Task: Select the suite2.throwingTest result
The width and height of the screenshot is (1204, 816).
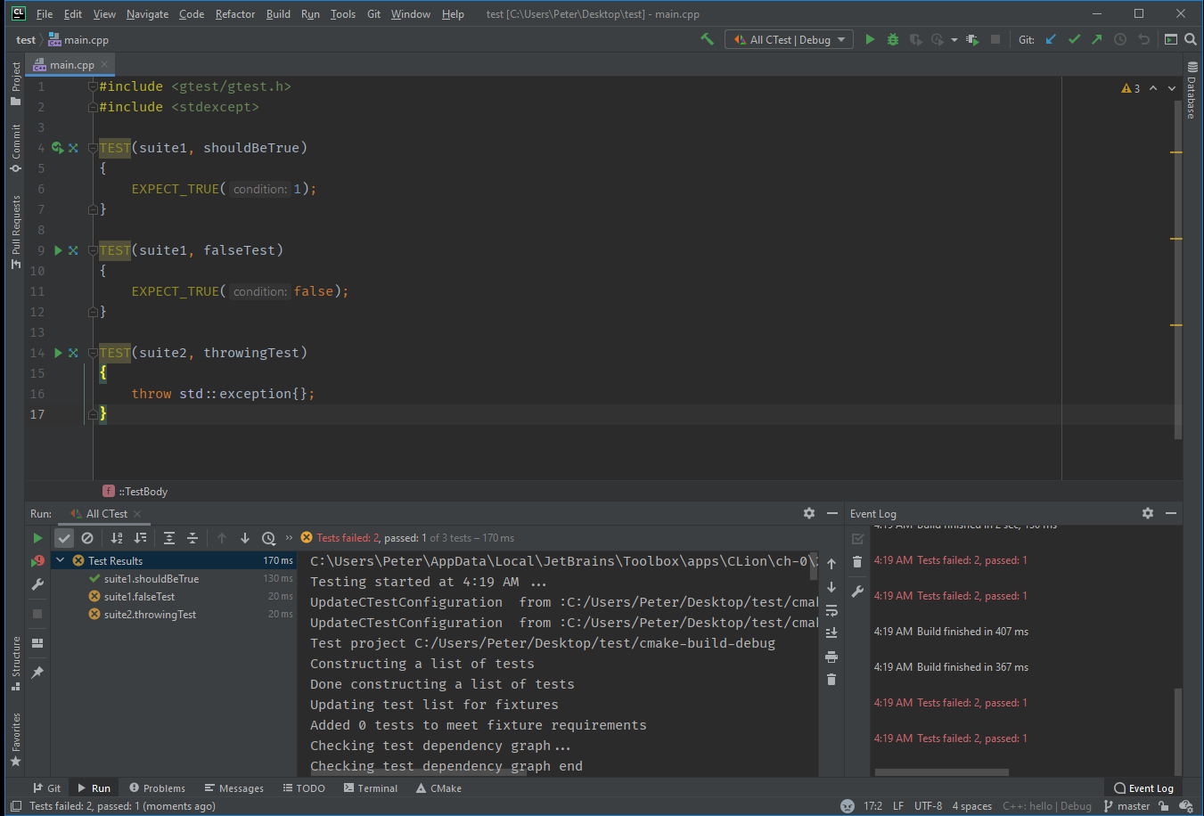Action: 150,615
